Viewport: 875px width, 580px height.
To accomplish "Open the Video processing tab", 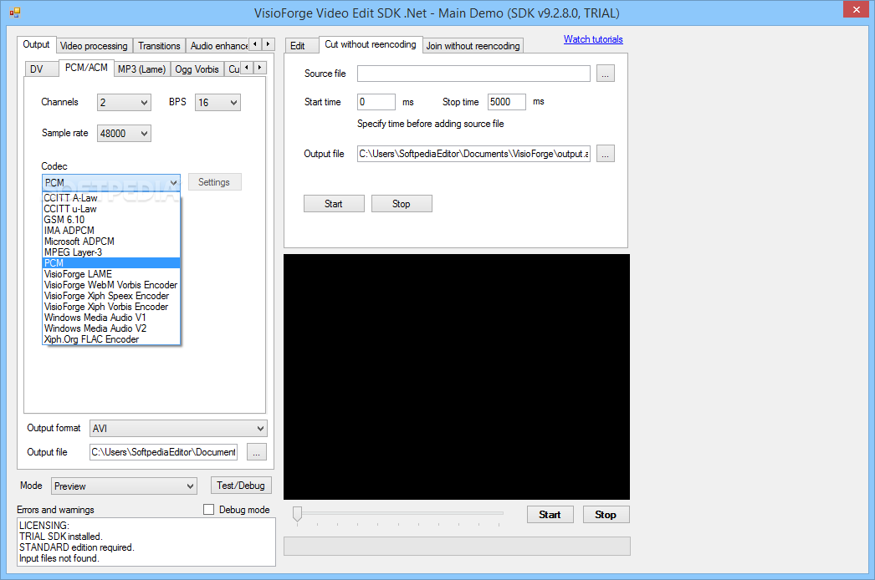I will click(94, 46).
